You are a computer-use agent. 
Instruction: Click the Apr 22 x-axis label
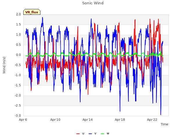152,120
